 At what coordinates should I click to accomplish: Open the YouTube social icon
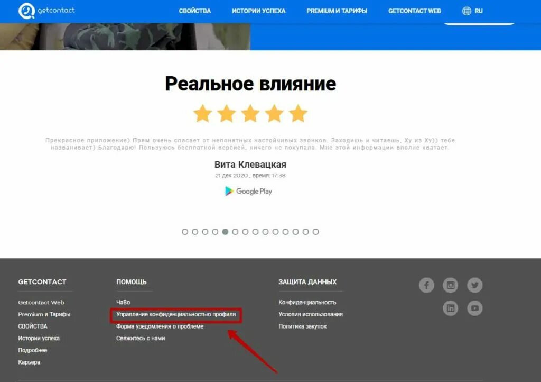coord(475,308)
